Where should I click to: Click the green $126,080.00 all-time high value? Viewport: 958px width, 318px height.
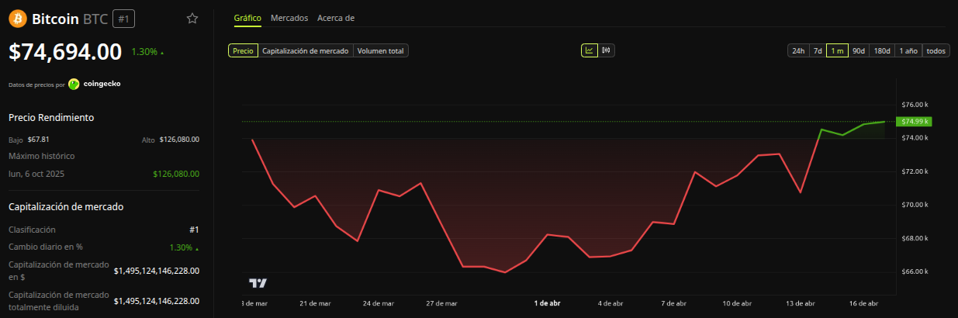176,174
